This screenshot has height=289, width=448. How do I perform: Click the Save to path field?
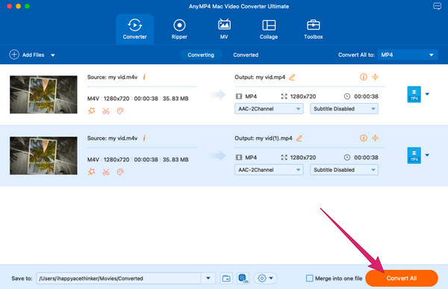(x=119, y=278)
